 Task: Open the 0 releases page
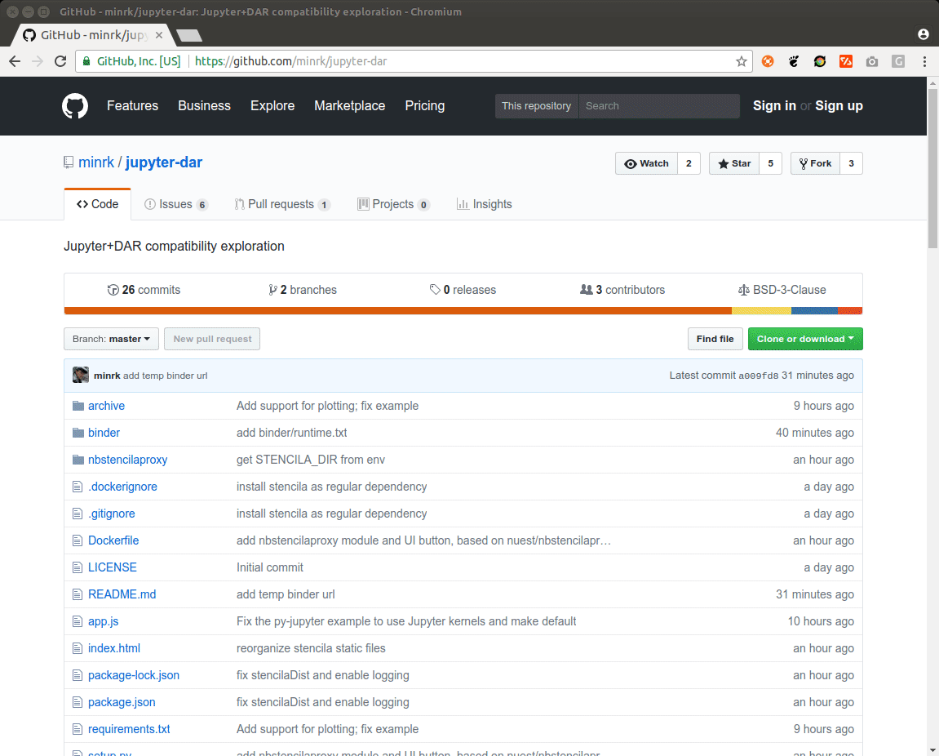coord(463,290)
